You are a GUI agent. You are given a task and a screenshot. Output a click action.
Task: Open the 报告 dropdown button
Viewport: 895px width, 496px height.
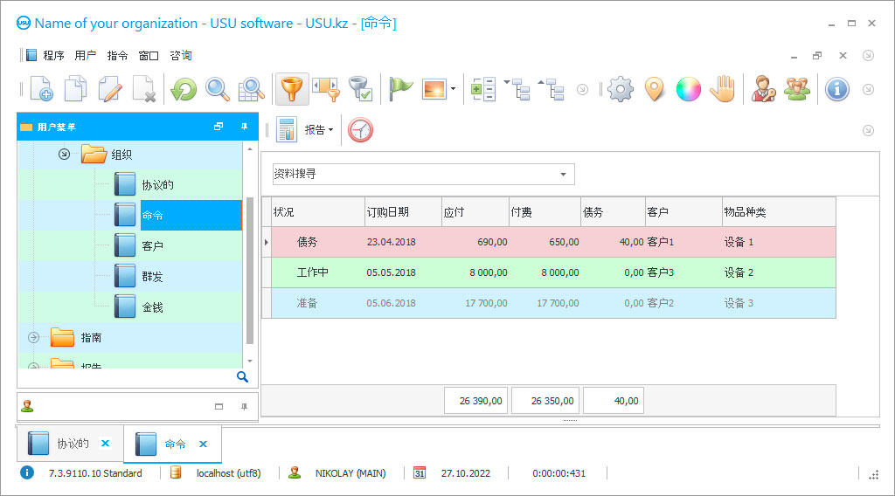(319, 130)
